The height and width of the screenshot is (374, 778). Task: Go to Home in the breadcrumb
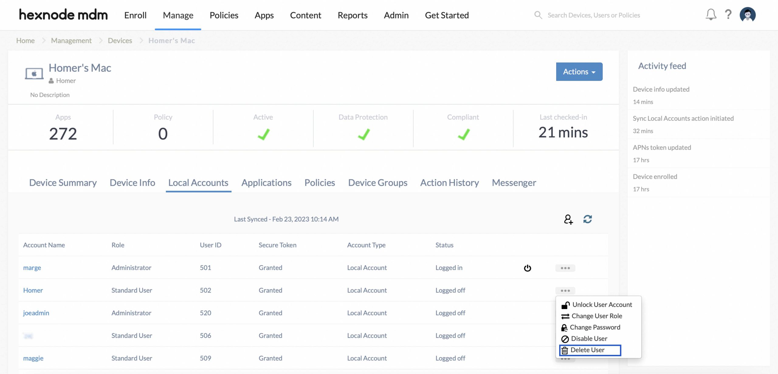pyautogui.click(x=25, y=40)
